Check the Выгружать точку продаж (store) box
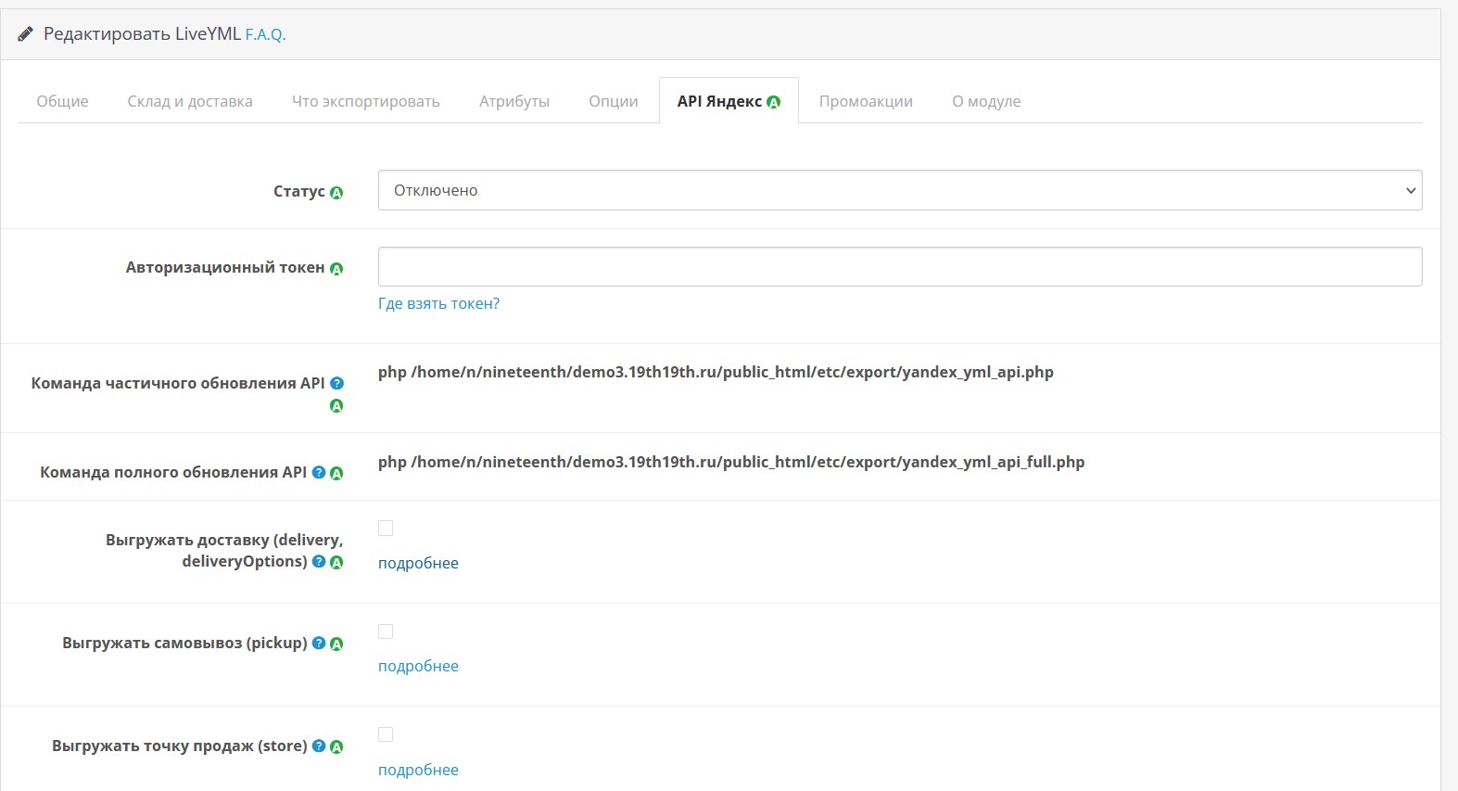1458x791 pixels. click(x=386, y=734)
